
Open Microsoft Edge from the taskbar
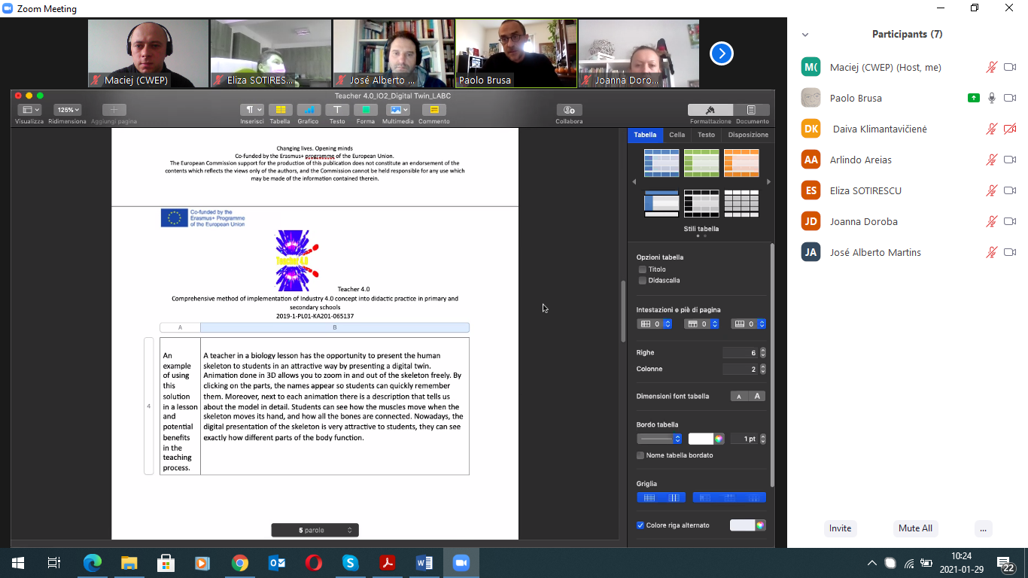tap(93, 563)
